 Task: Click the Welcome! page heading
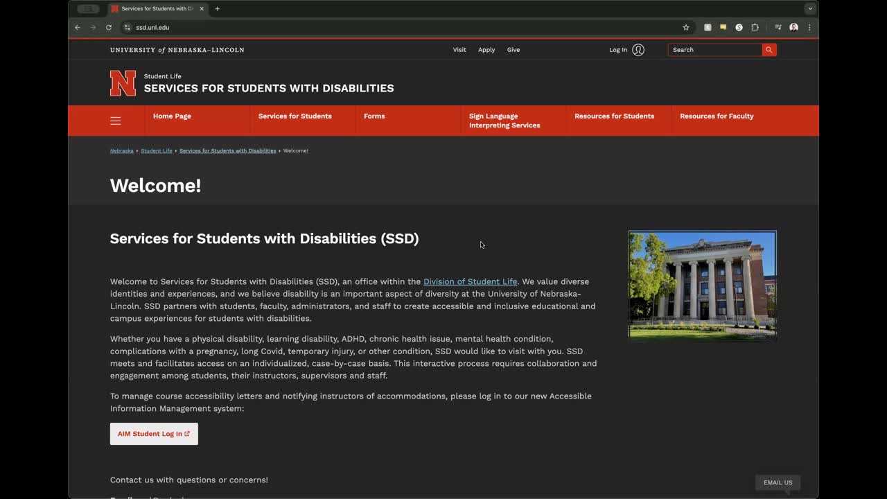coord(156,186)
